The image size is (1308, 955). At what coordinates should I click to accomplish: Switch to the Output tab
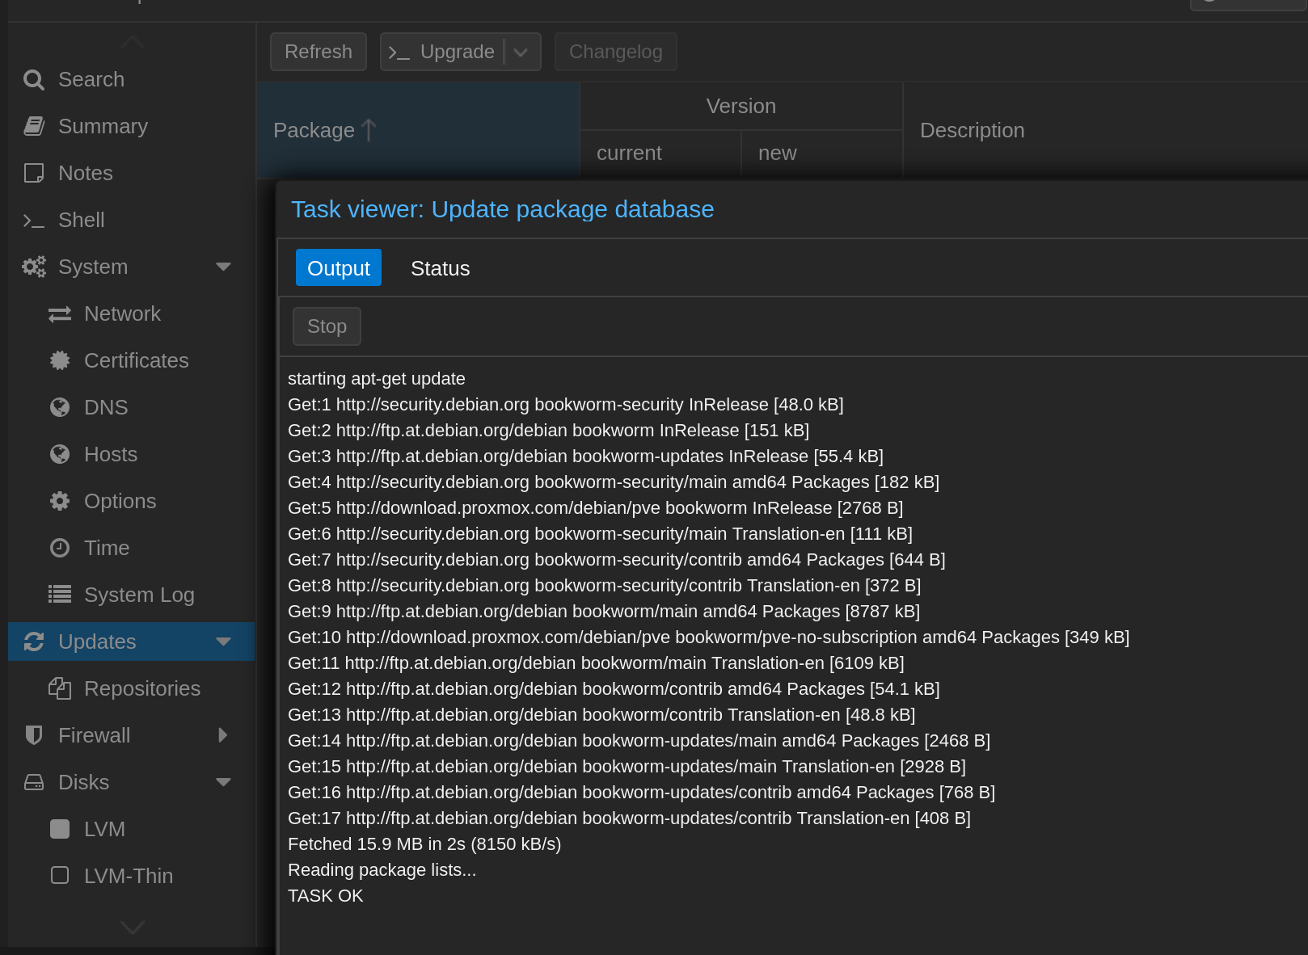tap(339, 268)
